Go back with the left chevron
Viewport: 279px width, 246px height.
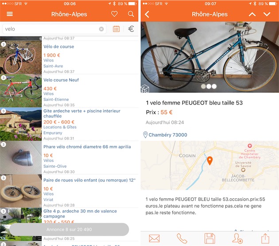click(147, 14)
